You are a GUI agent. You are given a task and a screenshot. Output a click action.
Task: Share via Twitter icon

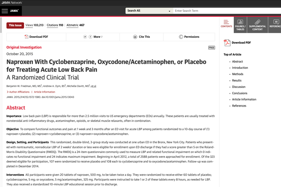point(85,37)
